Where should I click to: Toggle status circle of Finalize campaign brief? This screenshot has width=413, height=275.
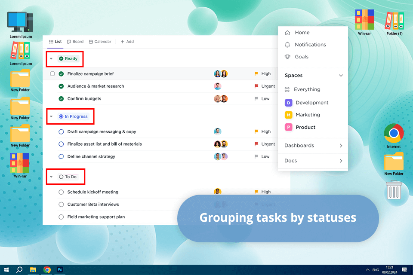(x=61, y=73)
